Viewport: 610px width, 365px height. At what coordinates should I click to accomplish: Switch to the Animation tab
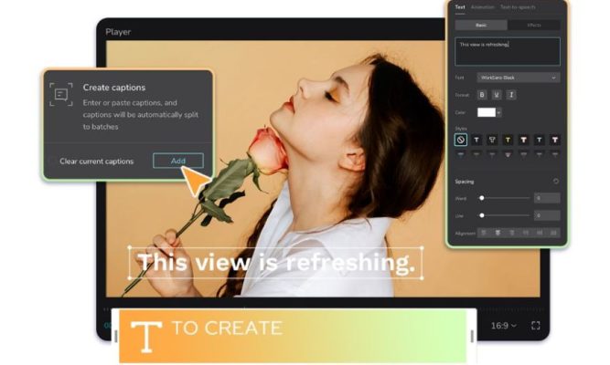tap(482, 6)
